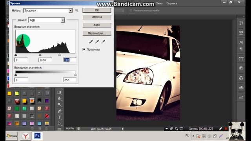Click the Bandicam fullscreen rectangle icon

(181, 128)
